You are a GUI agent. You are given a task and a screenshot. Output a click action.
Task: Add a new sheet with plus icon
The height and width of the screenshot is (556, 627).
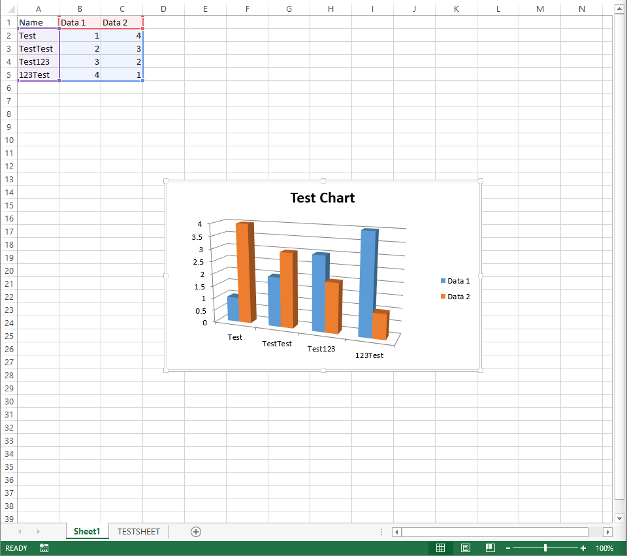click(x=195, y=532)
